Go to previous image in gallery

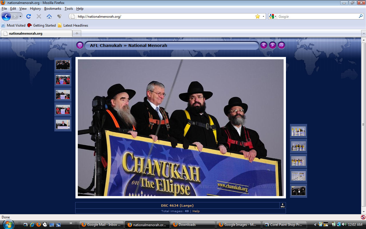(x=264, y=45)
